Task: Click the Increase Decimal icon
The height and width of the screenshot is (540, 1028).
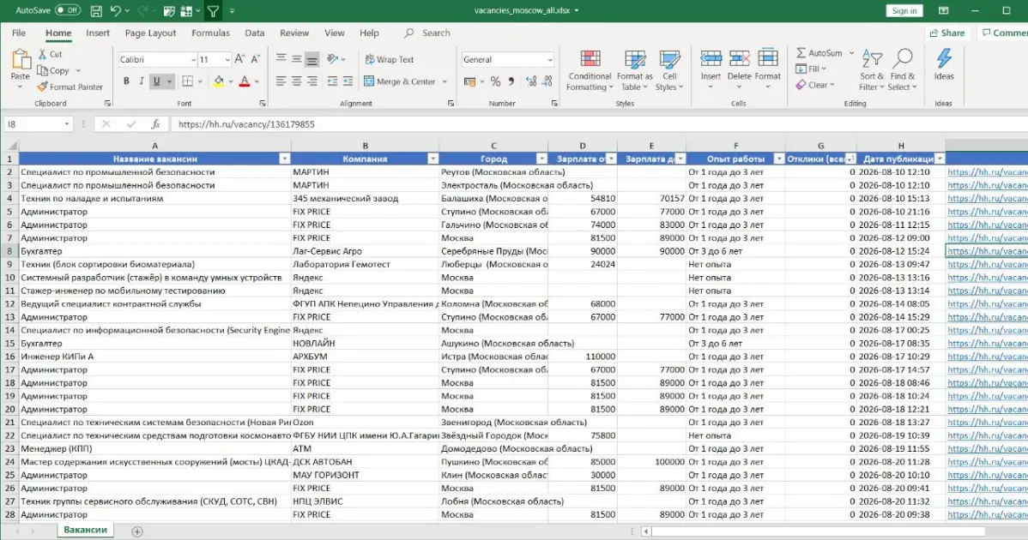Action: point(531,81)
